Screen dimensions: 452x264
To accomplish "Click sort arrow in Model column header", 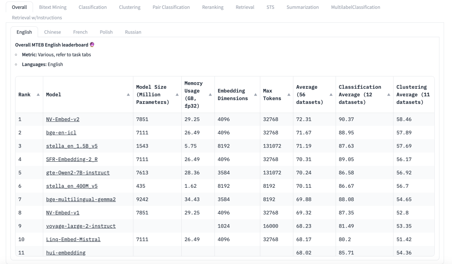I will pos(128,95).
